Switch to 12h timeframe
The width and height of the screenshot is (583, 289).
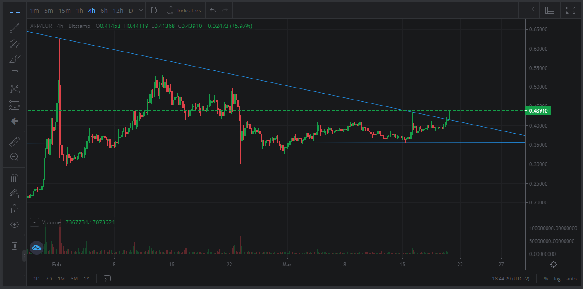pos(118,10)
